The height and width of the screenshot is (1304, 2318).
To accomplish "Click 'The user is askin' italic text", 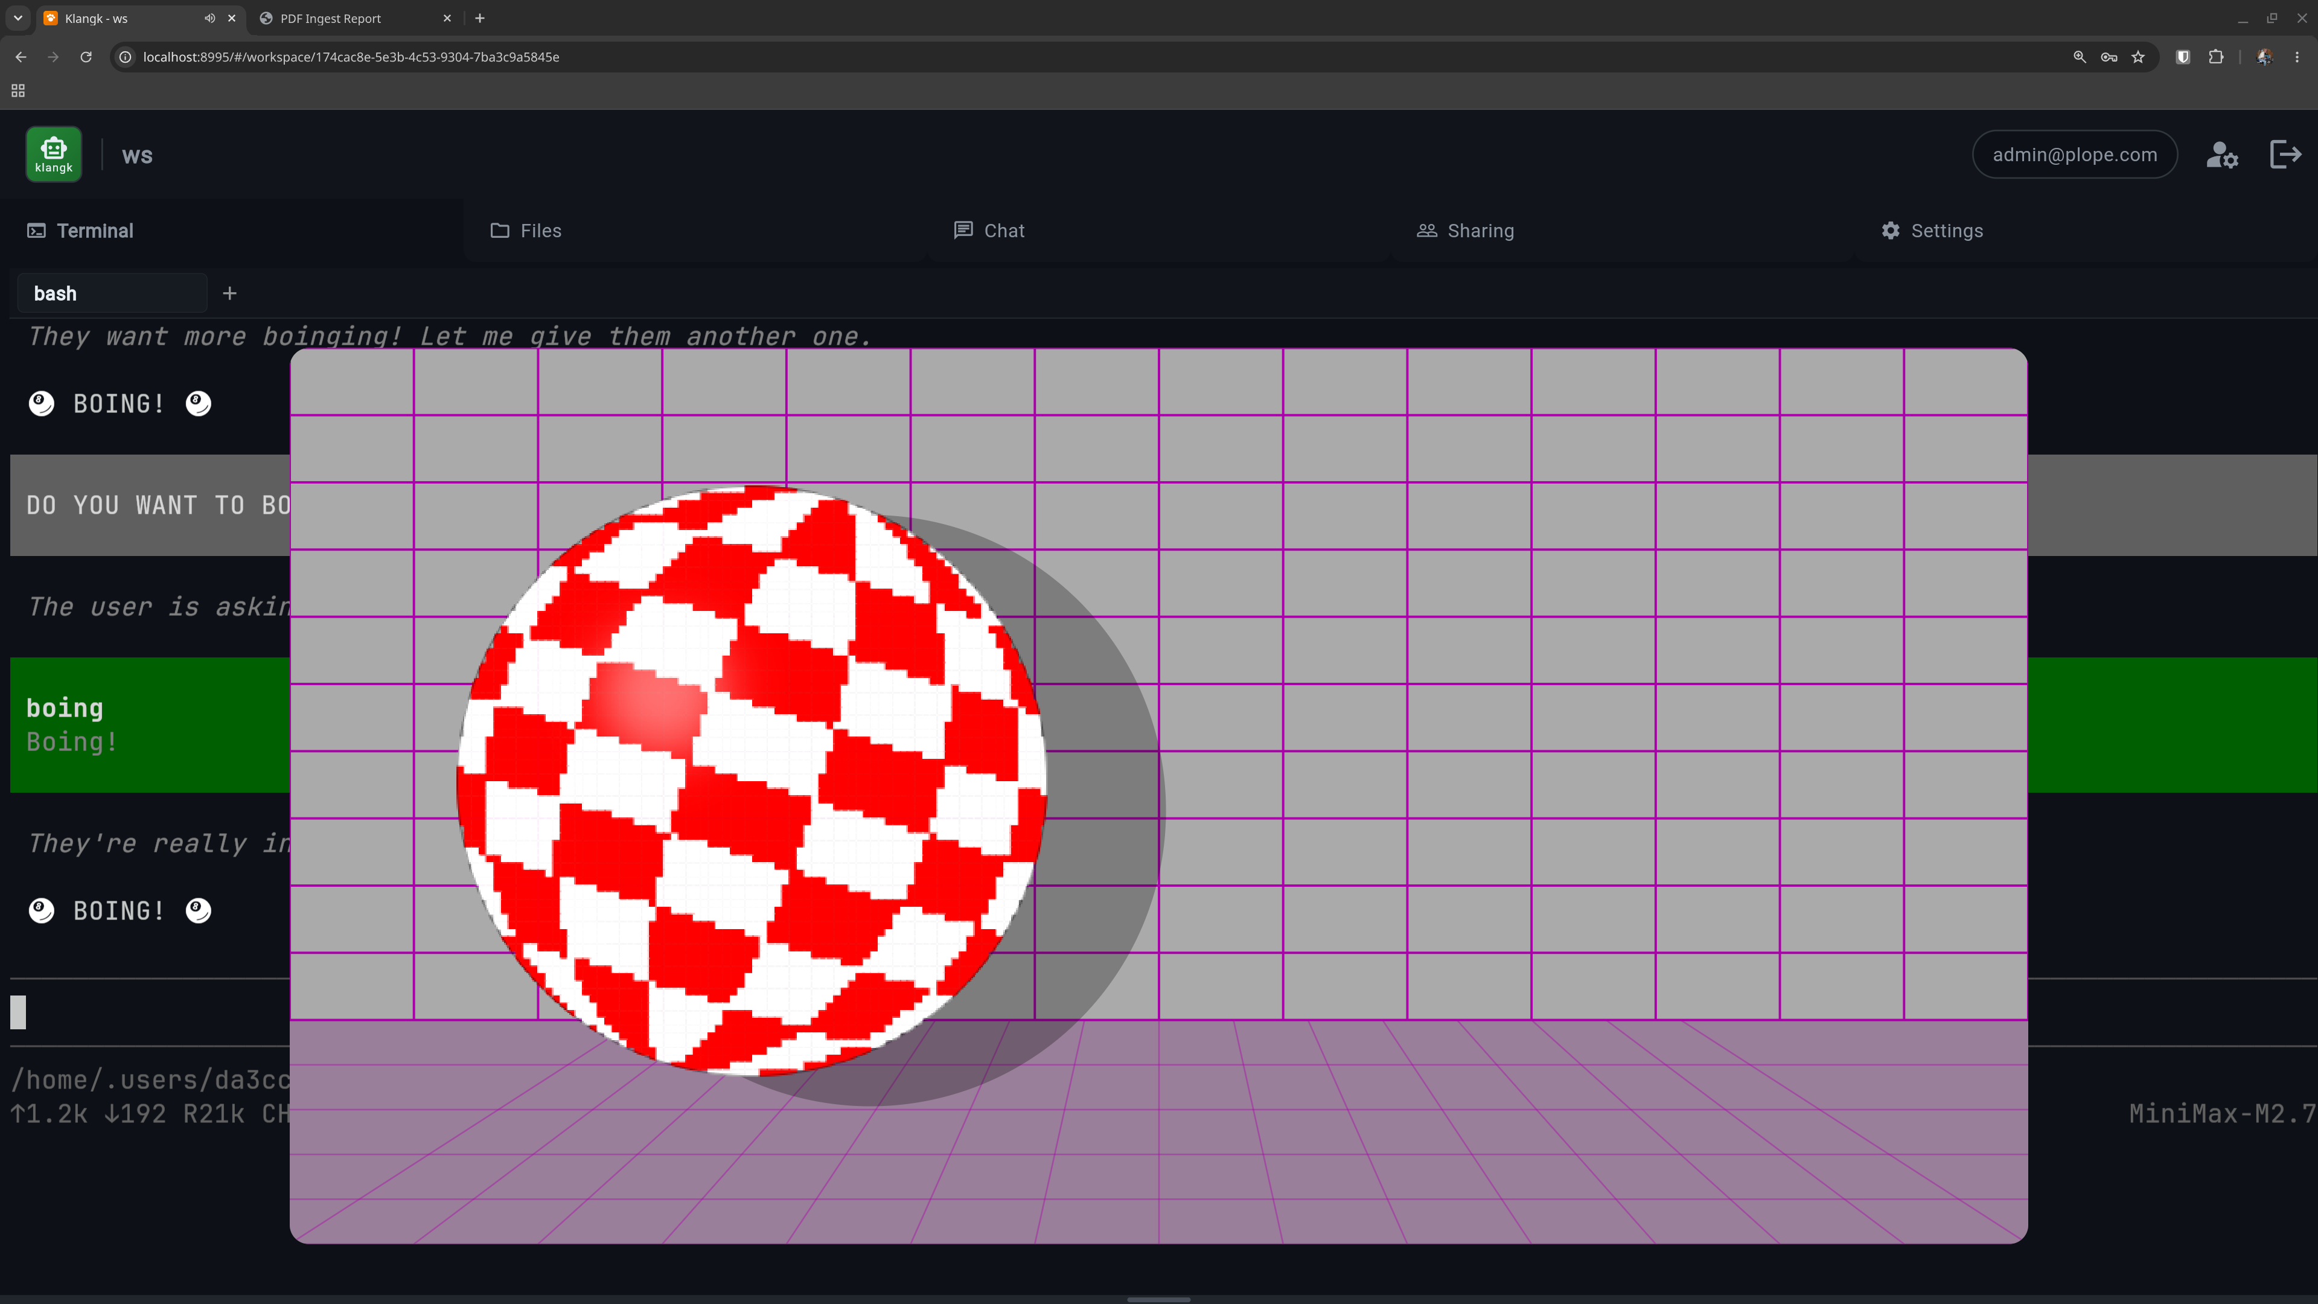I will (158, 607).
